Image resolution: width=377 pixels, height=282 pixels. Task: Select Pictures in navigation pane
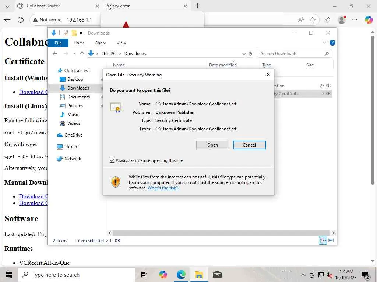tap(71, 106)
